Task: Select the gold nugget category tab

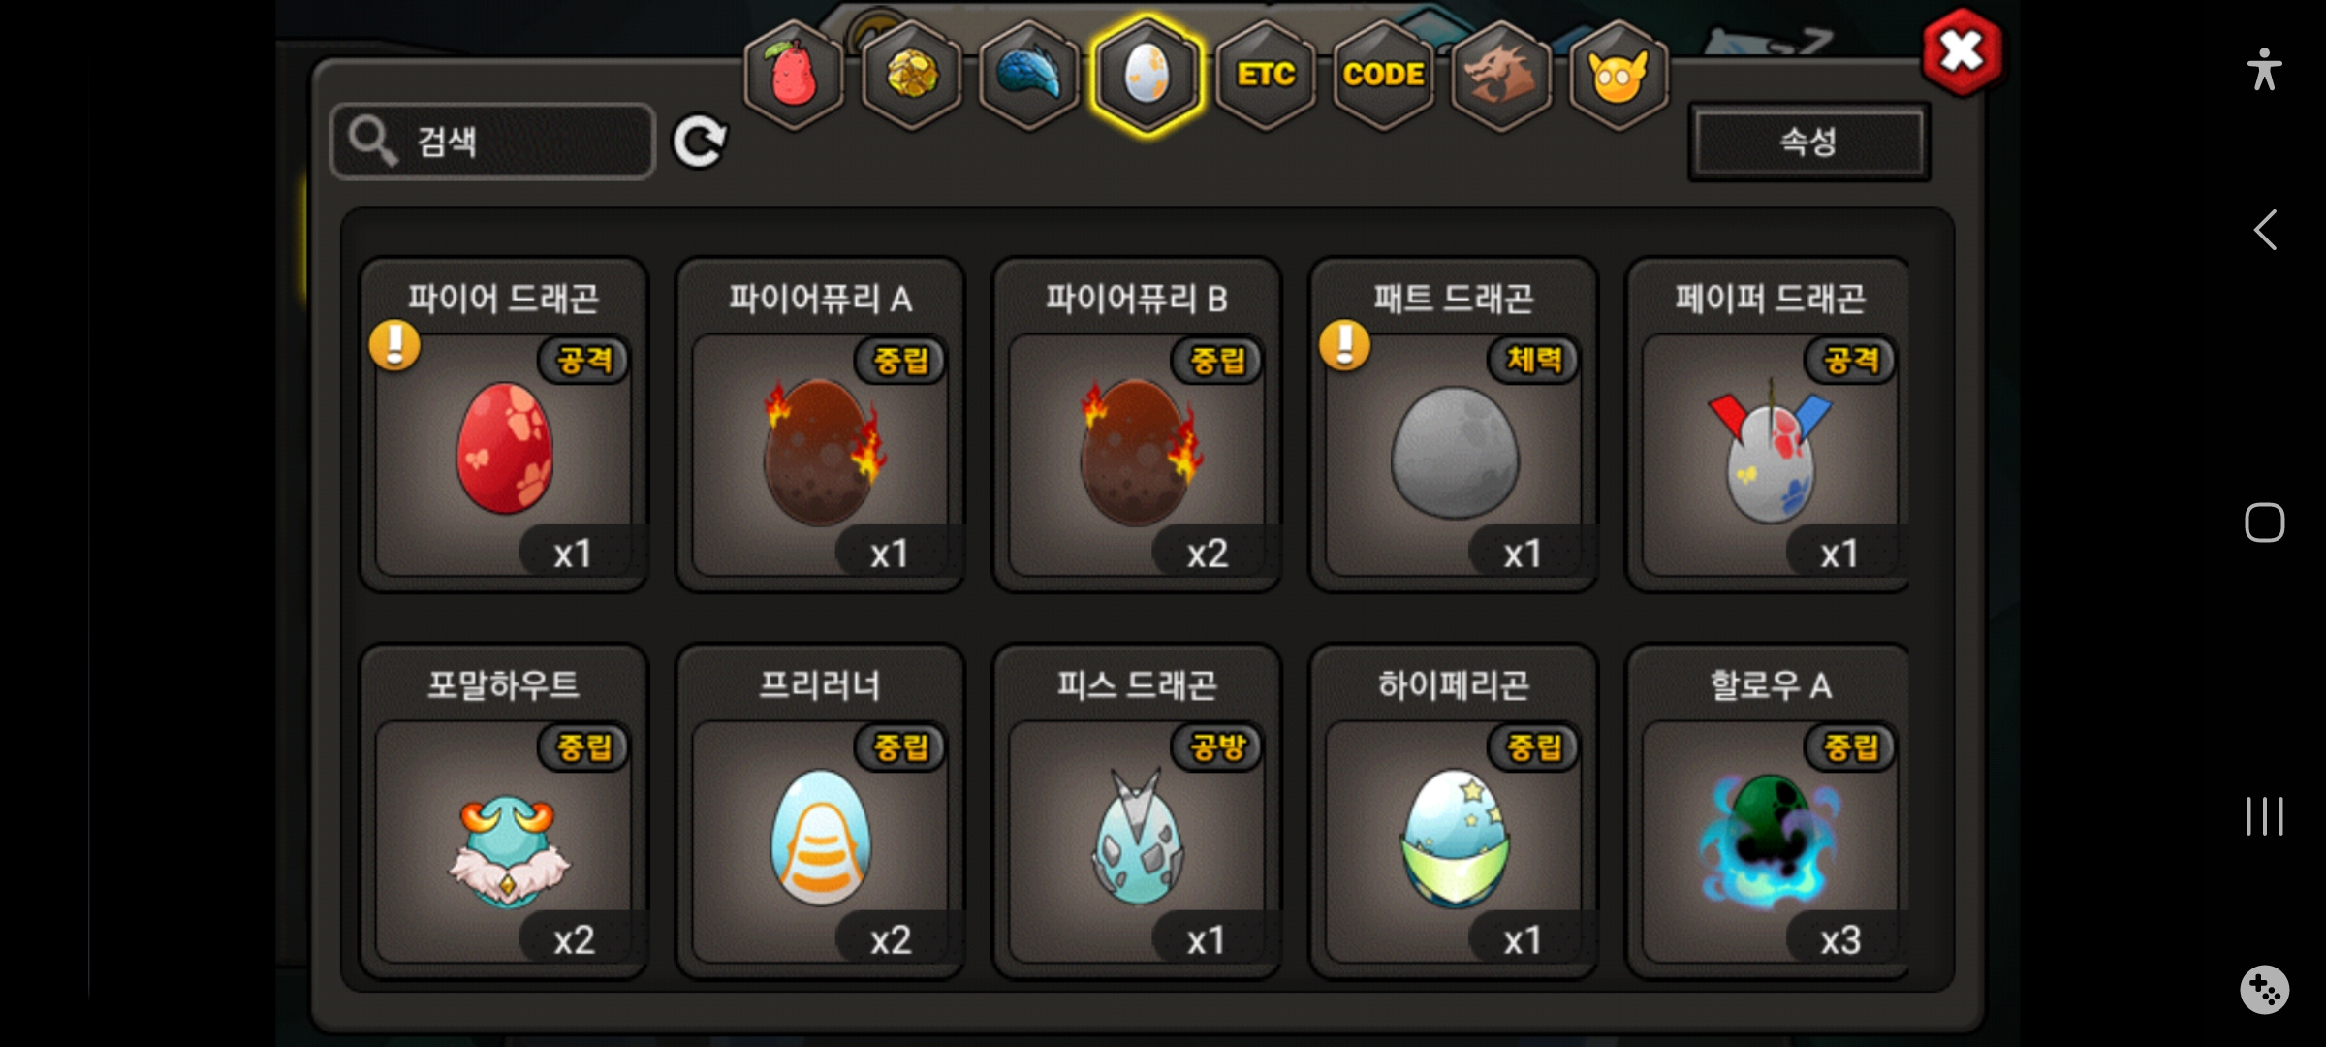Action: click(x=912, y=75)
